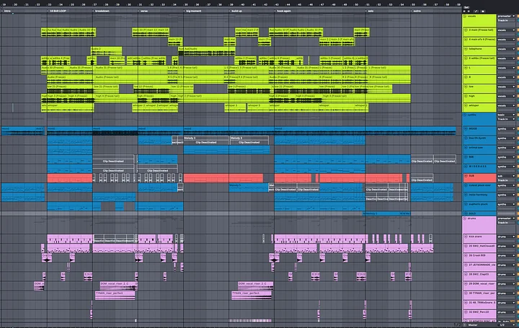519x328 pixels.
Task: Jump to the hook again locator
Action: [283, 11]
